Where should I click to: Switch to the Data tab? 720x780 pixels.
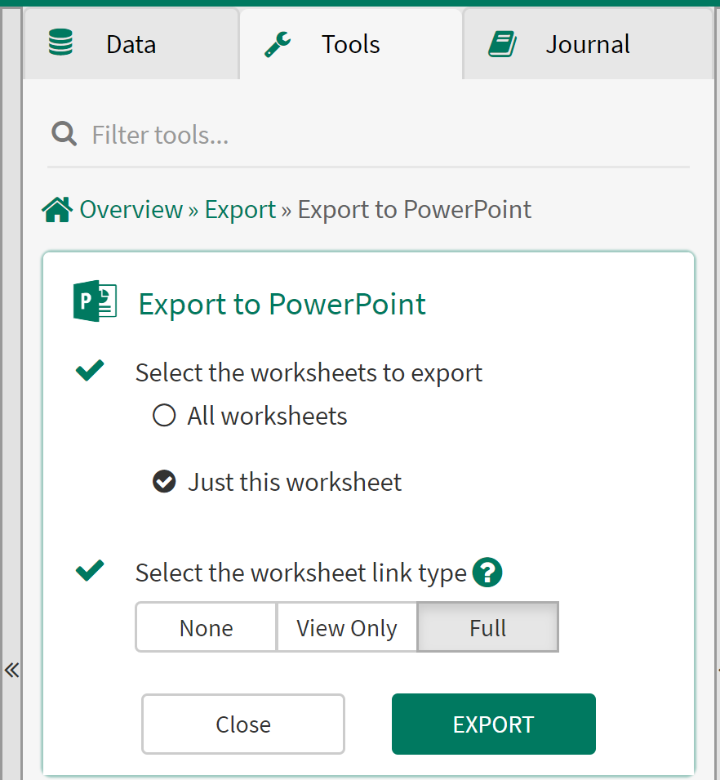coord(131,44)
